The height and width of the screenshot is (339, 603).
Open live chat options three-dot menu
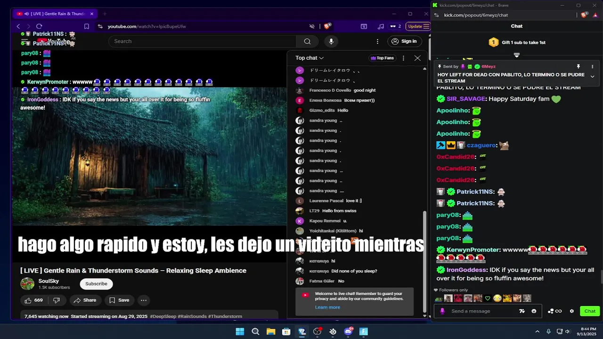403,58
